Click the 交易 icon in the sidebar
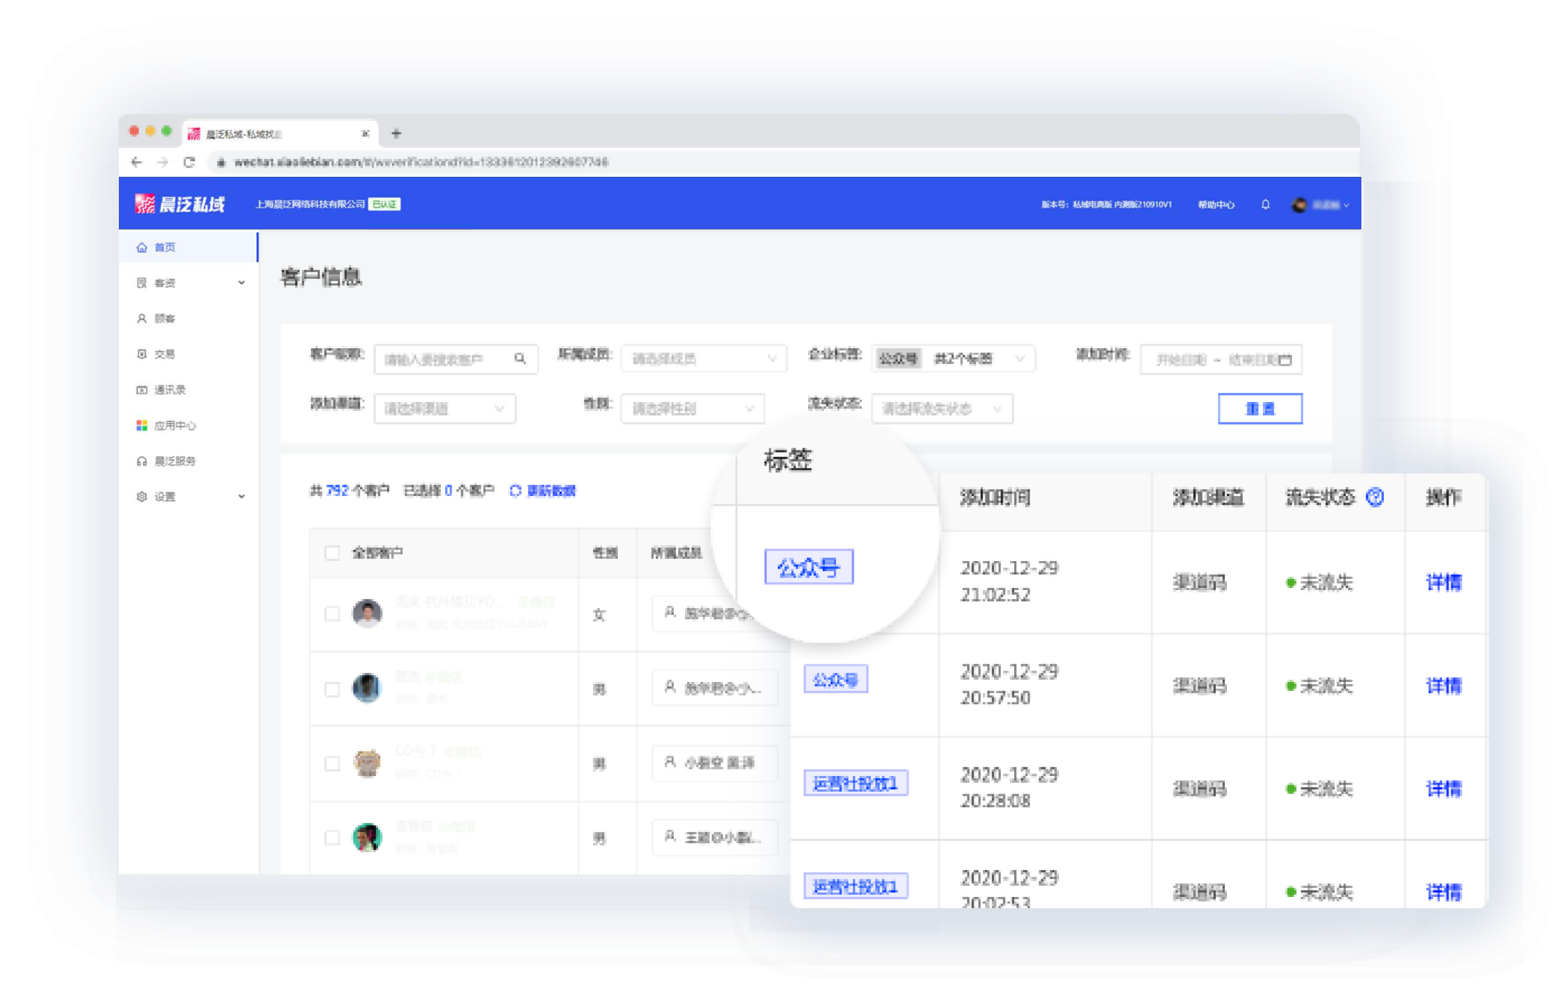1563x991 pixels. point(141,354)
